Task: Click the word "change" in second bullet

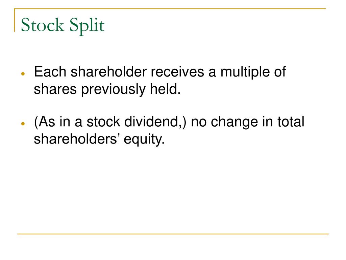Action: click(x=239, y=122)
